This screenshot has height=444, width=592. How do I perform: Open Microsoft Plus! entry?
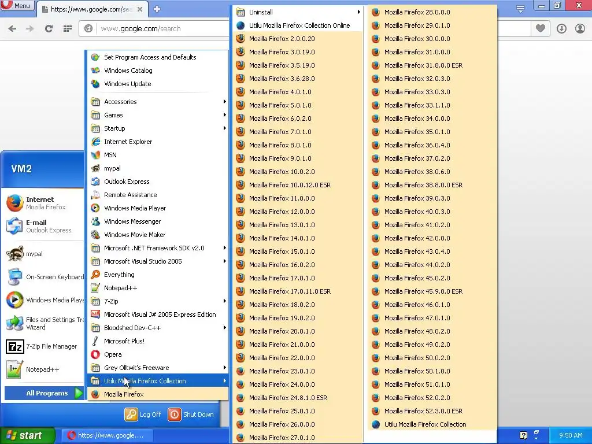click(158, 341)
